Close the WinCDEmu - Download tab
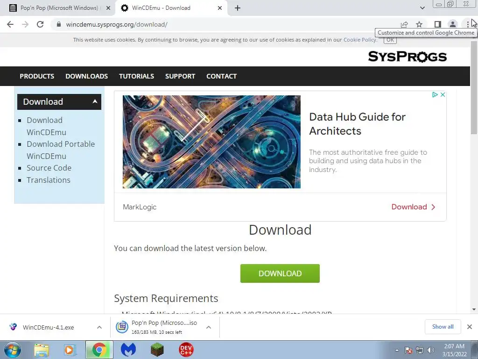478x359 pixels. (220, 8)
